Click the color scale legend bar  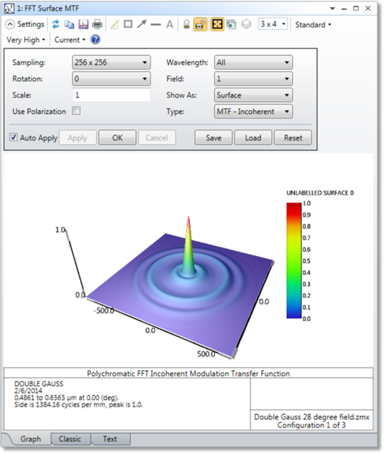(x=294, y=261)
